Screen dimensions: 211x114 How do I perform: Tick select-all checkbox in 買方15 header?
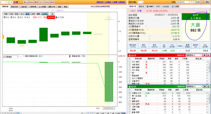click(x=130, y=59)
